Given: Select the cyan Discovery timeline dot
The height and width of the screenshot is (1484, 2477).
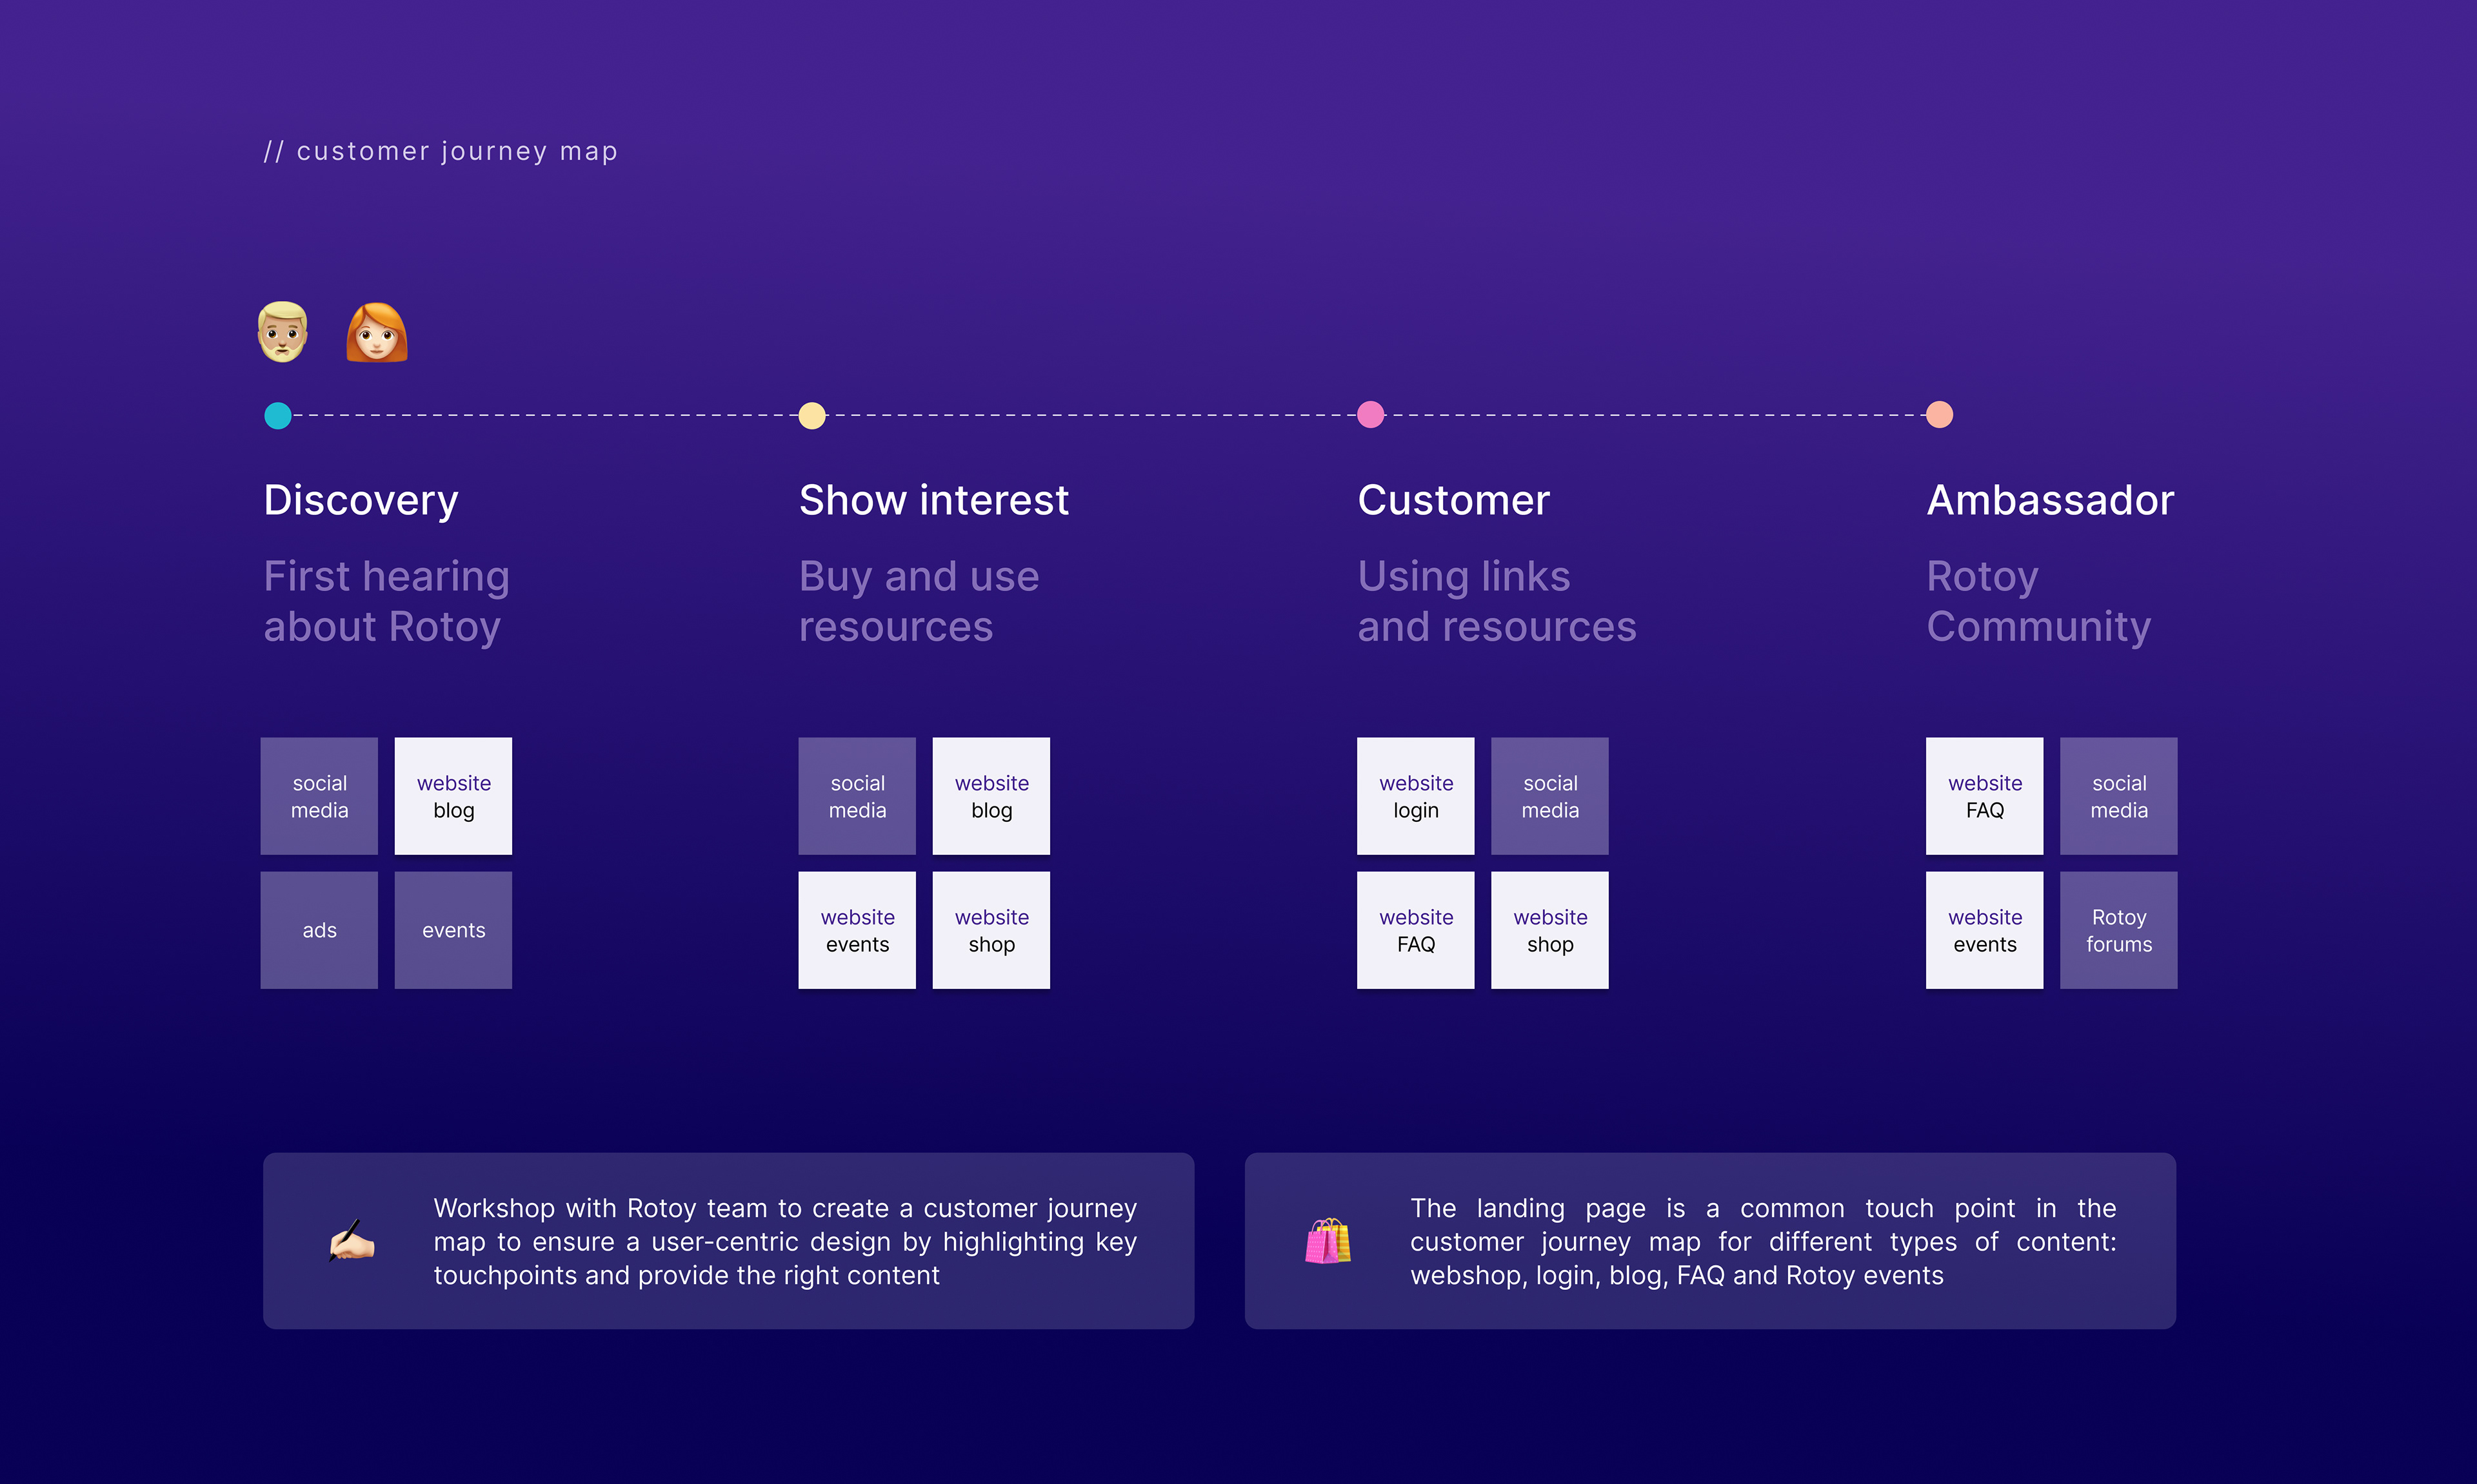Looking at the screenshot, I should (278, 415).
